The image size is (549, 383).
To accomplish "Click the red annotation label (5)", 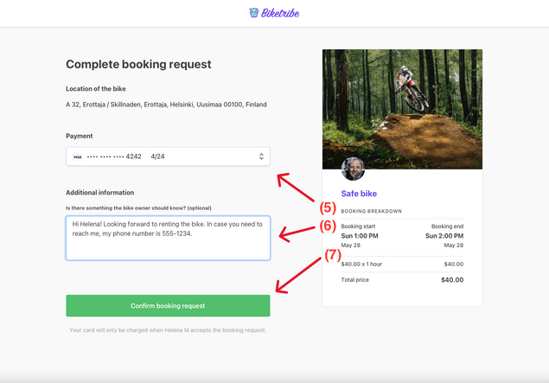I will (x=327, y=207).
